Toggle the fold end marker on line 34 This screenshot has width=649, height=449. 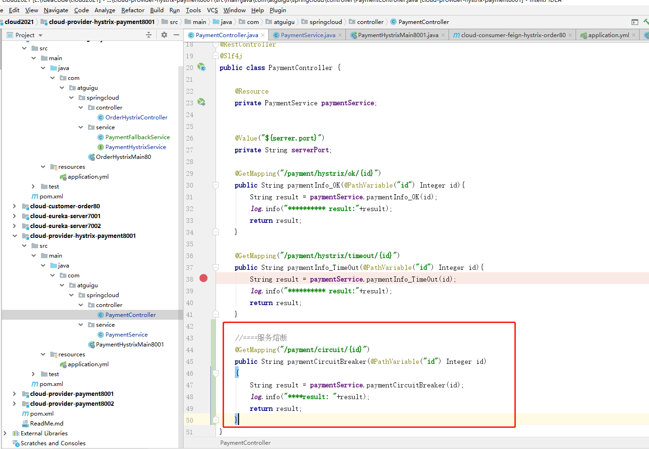pyautogui.click(x=216, y=232)
